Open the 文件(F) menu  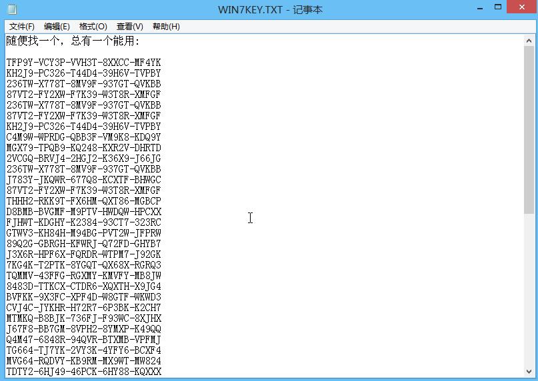coord(21,27)
